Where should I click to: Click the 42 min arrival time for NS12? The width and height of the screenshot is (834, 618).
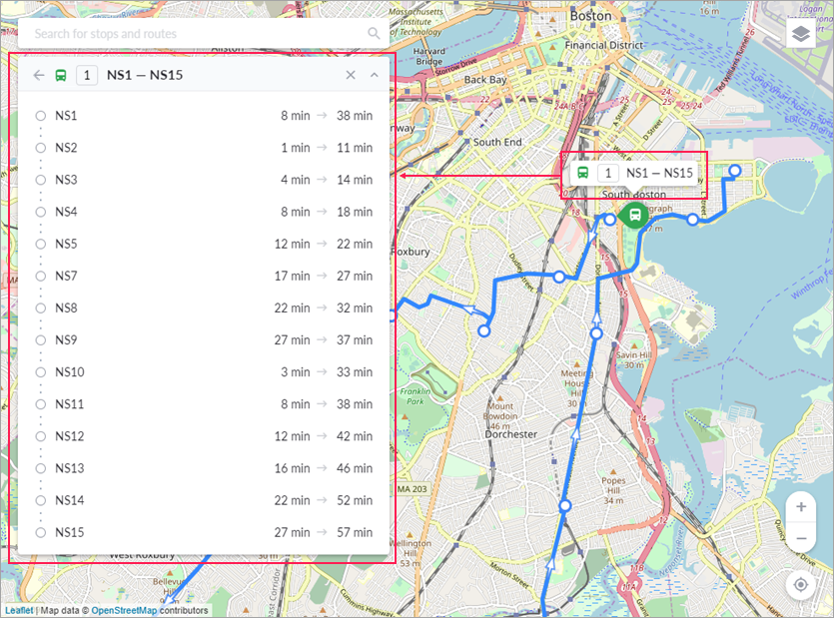coord(355,436)
